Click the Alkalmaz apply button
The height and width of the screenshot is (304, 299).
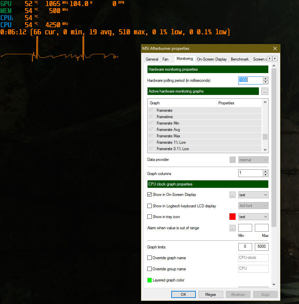coord(238,294)
